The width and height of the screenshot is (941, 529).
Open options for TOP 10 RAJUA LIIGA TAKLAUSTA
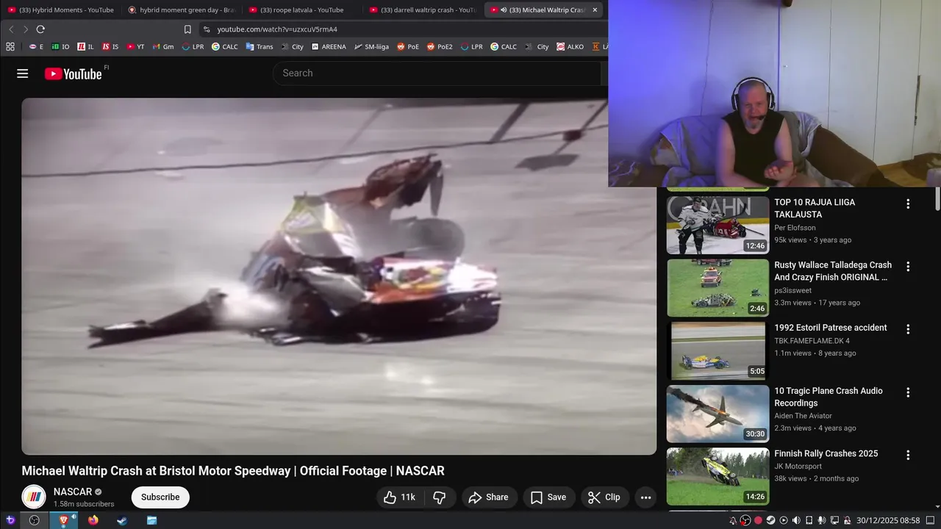[x=908, y=204]
